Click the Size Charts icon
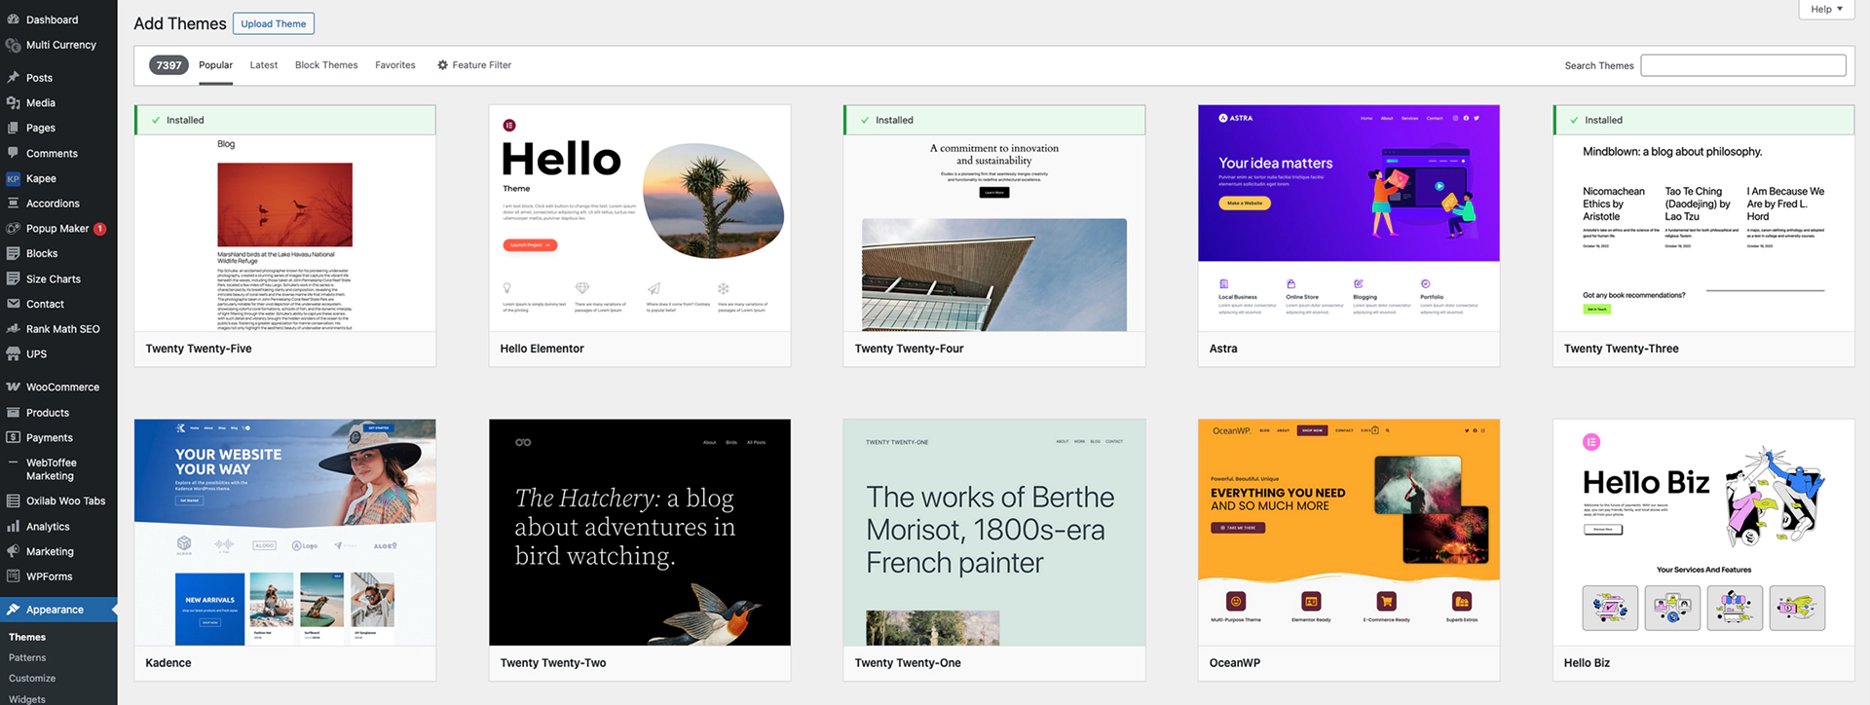This screenshot has width=1870, height=705. pyautogui.click(x=13, y=278)
